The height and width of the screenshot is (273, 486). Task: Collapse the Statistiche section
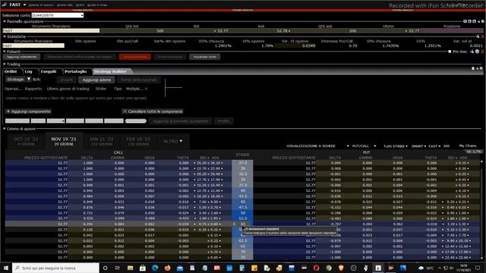click(x=5, y=36)
